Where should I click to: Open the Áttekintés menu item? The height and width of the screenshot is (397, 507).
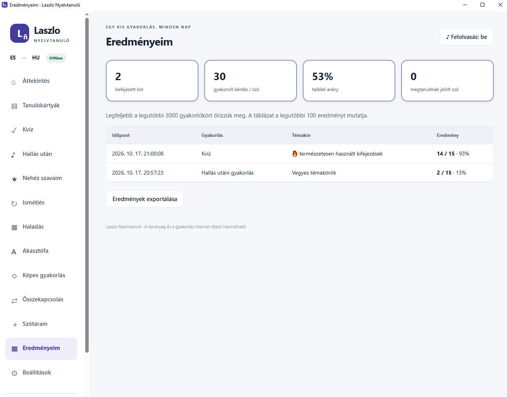point(41,81)
